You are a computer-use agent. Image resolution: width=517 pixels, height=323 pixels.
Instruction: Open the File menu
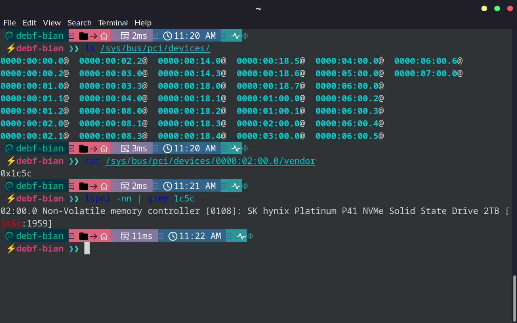pos(10,23)
